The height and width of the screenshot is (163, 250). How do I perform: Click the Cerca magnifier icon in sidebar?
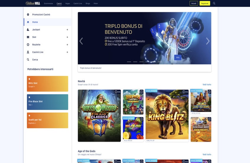coord(28,60)
